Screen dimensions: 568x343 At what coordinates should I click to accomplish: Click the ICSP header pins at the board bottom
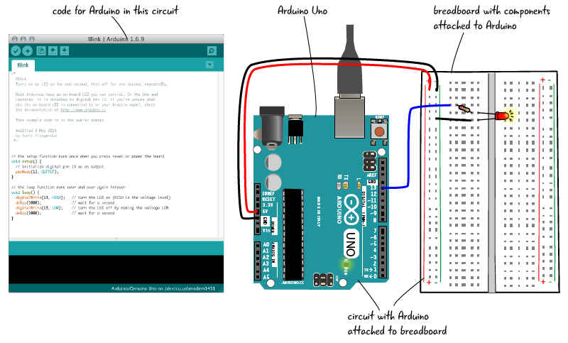pyautogui.click(x=324, y=279)
